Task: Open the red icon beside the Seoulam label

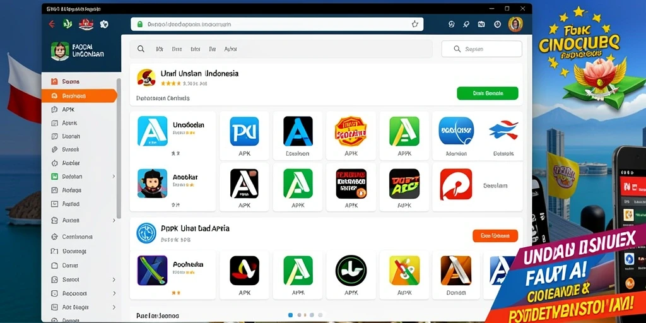Action: point(456,184)
